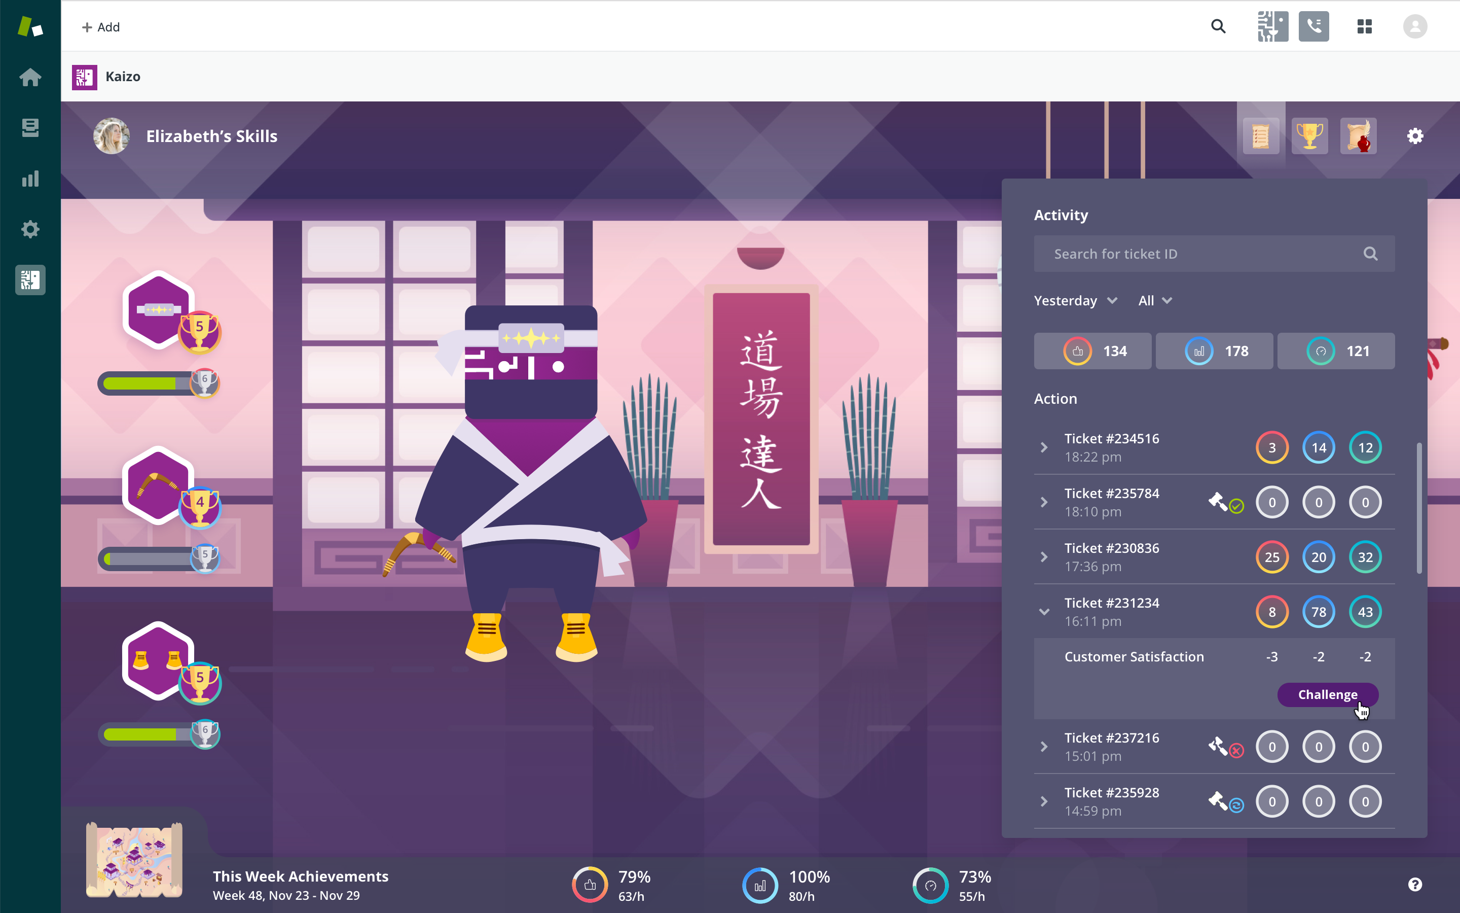The width and height of the screenshot is (1460, 913).
Task: Open Kaizo settings gear icon
Action: (1415, 136)
